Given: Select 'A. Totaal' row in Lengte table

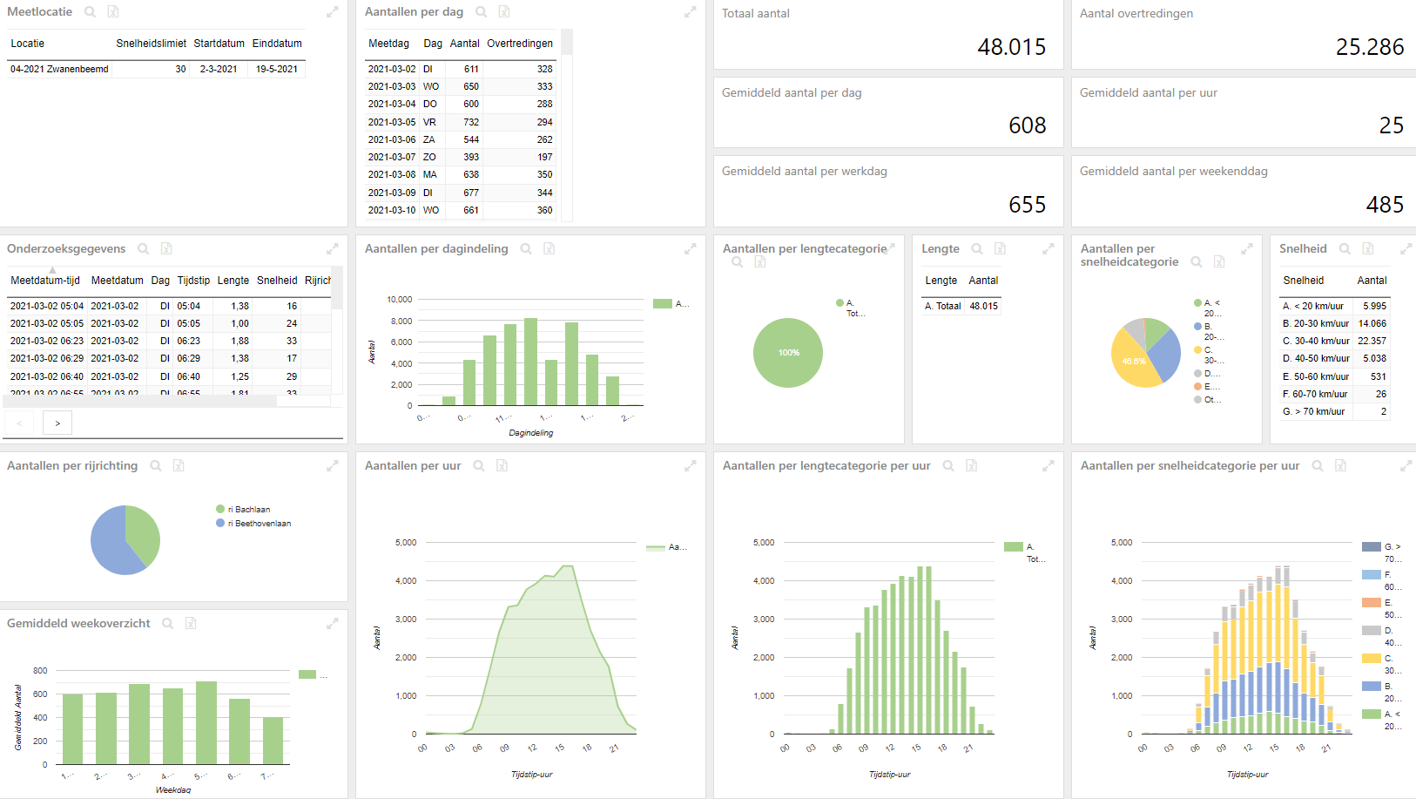Looking at the screenshot, I should coord(961,306).
